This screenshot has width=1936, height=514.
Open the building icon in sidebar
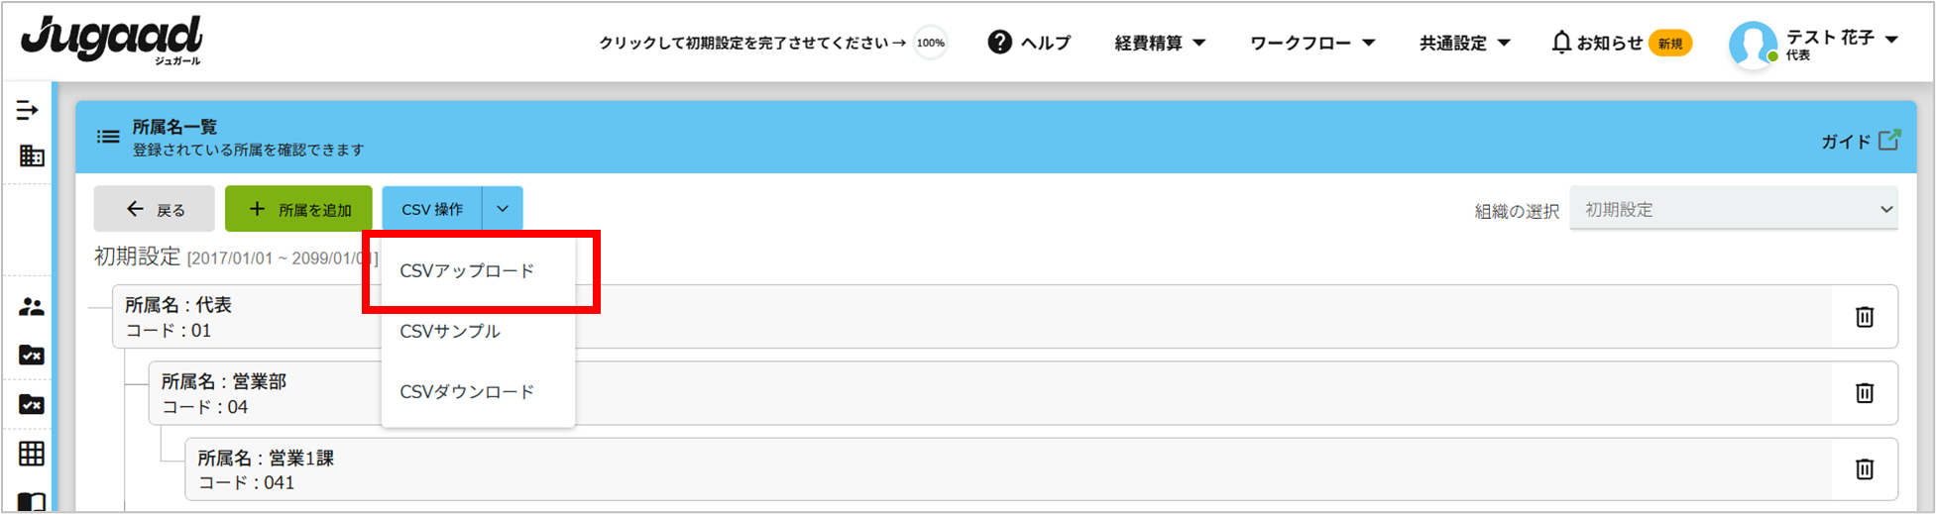[x=32, y=155]
